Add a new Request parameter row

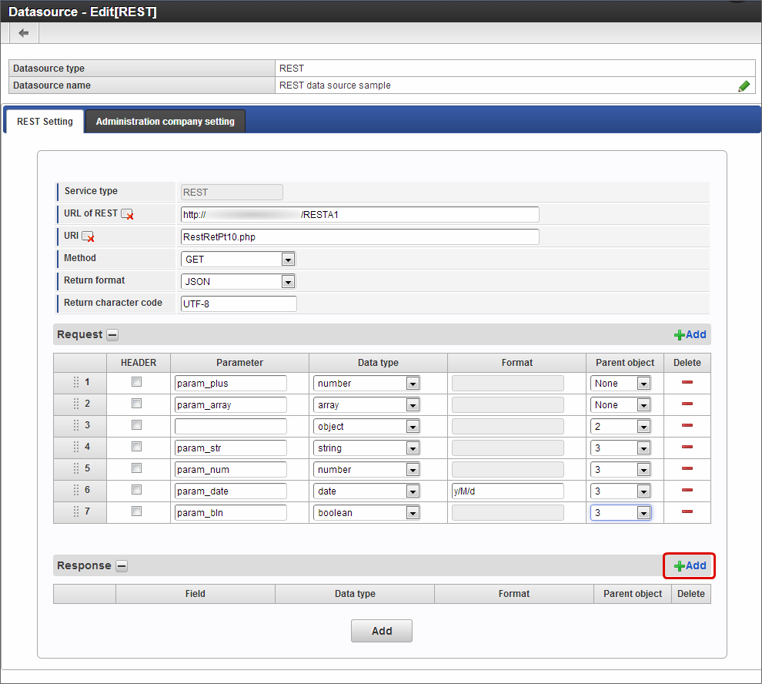tap(690, 335)
